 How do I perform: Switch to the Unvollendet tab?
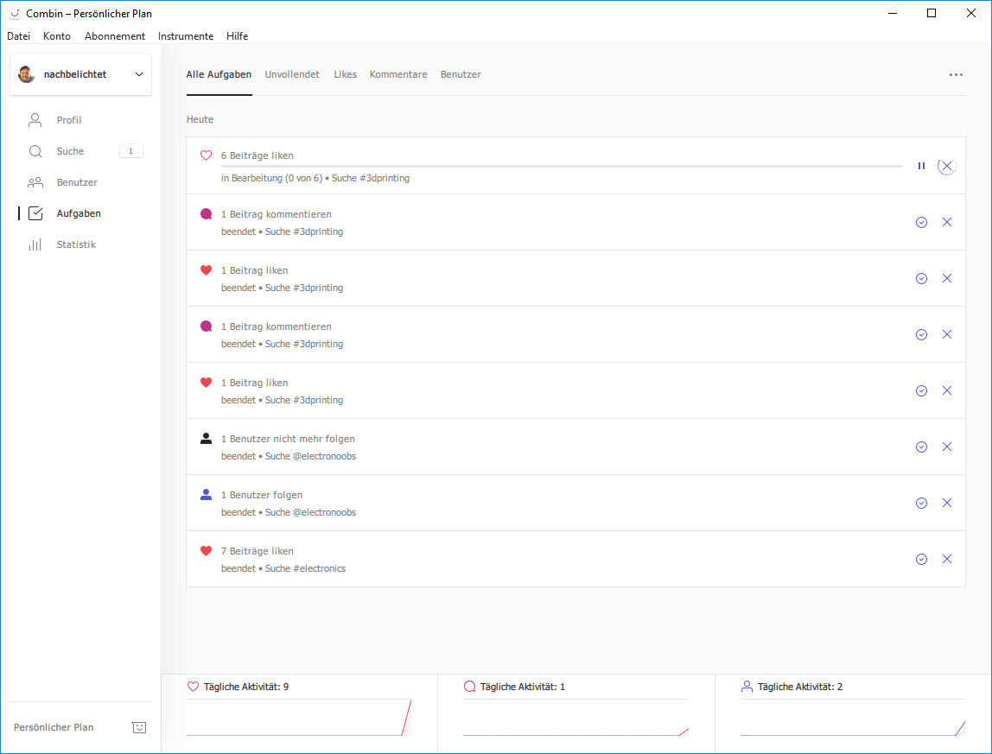tap(293, 74)
